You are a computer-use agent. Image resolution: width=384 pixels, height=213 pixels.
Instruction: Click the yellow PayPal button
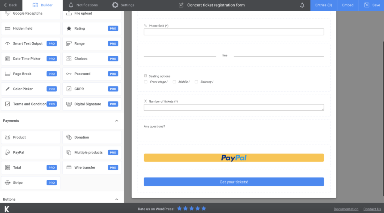tap(234, 158)
